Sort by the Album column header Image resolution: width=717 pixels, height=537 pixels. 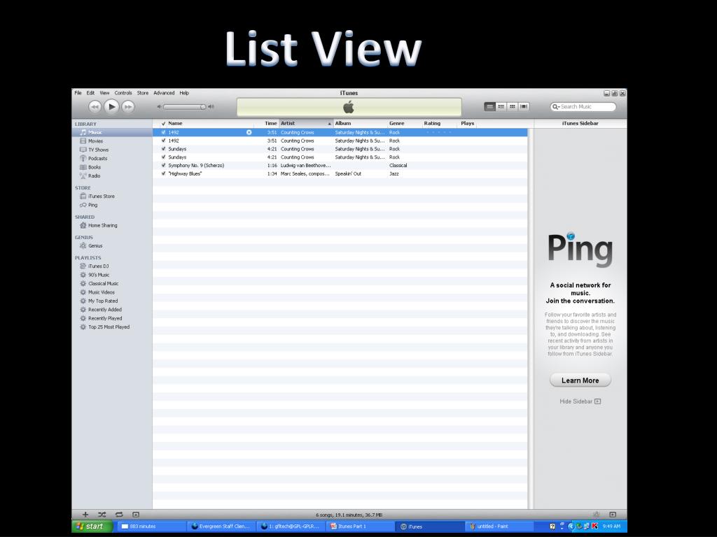click(x=361, y=123)
